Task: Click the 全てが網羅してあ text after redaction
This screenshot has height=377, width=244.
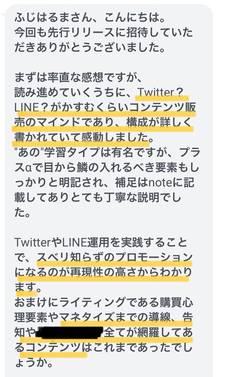Action: [148, 332]
